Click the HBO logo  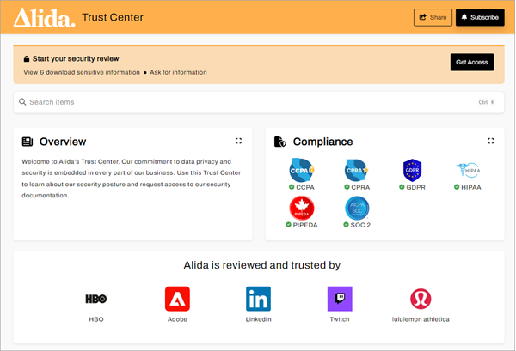coord(96,299)
